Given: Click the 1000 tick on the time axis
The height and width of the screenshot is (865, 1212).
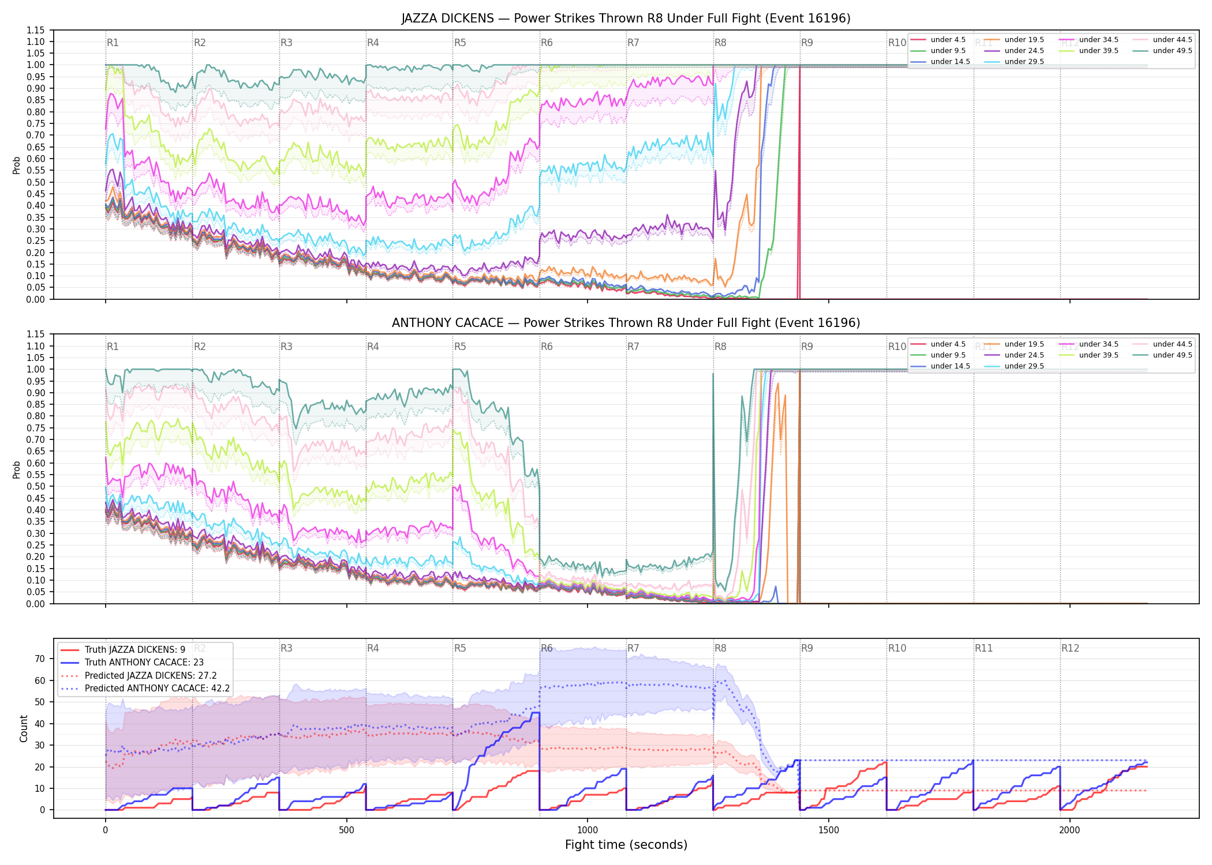Looking at the screenshot, I should click(x=588, y=830).
